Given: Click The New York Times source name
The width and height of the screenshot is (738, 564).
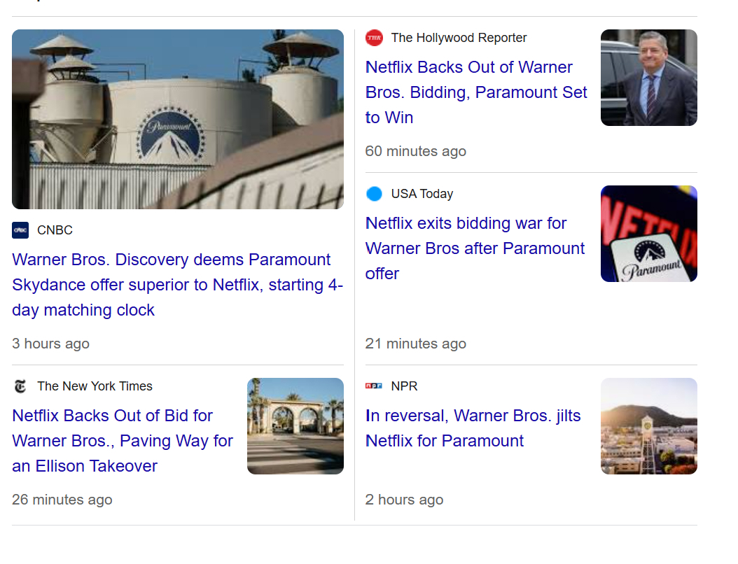Looking at the screenshot, I should pos(95,386).
